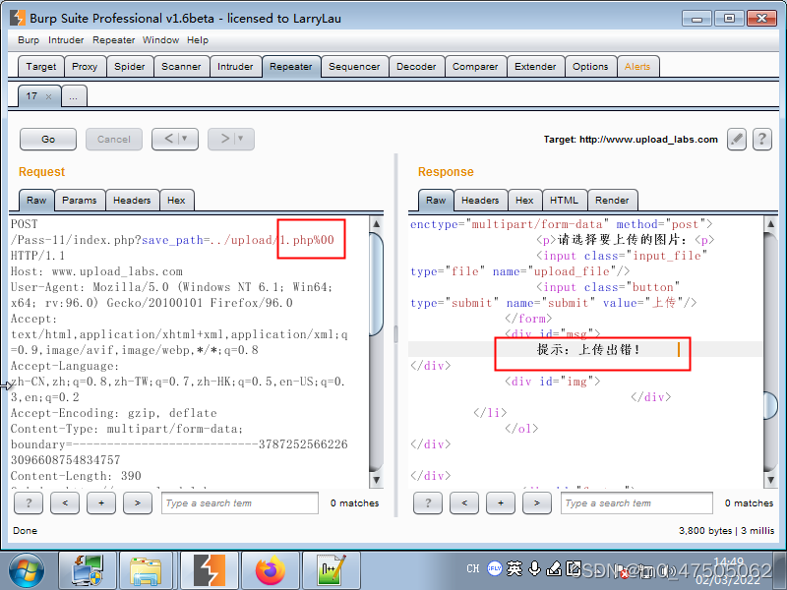Open the Intruder menu in menu bar

[x=66, y=40]
